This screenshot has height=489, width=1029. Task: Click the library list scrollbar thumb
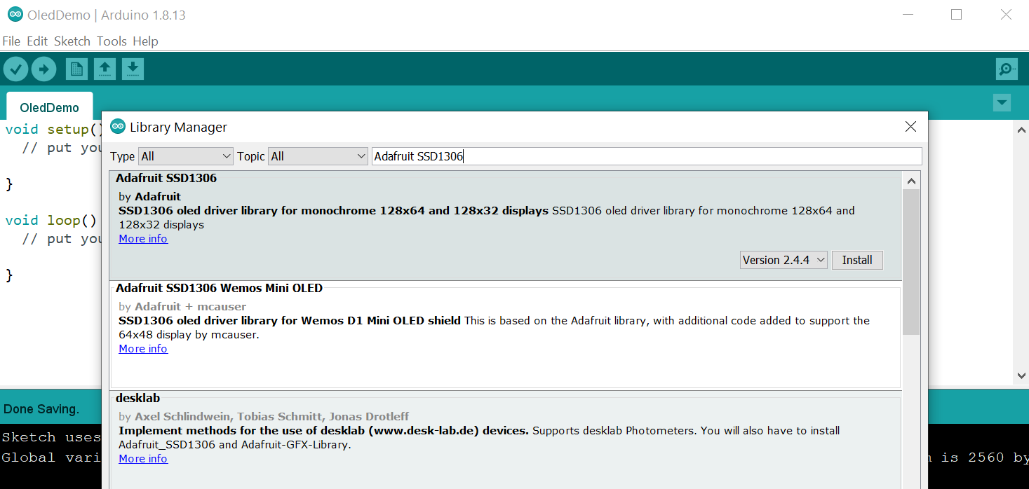910,261
